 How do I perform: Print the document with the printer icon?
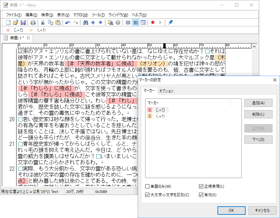[x=33, y=22]
